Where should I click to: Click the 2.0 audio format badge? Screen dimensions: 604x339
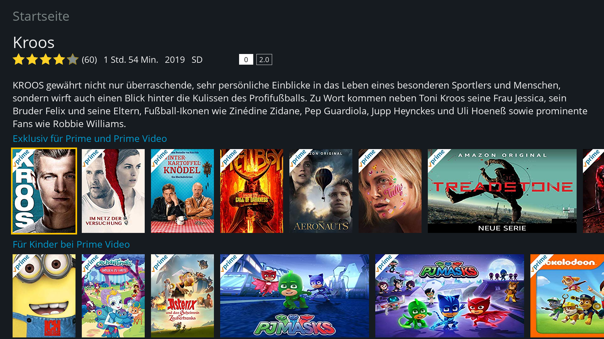pos(264,59)
